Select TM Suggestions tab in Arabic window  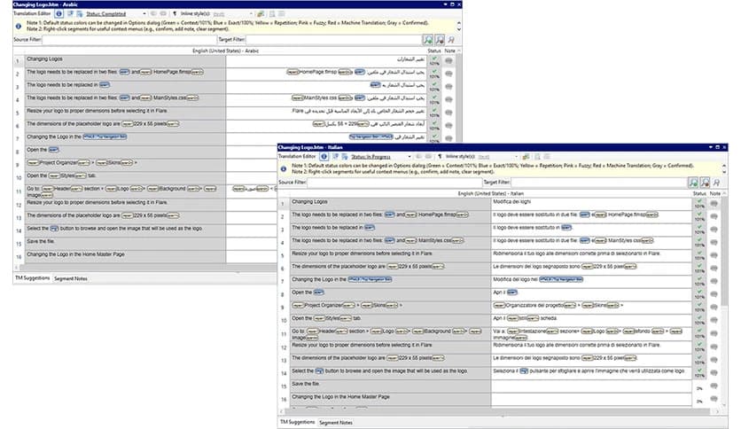32,278
